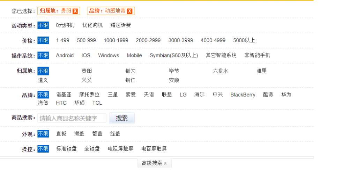
Task: Filter by the LG brand
Action: (x=183, y=95)
